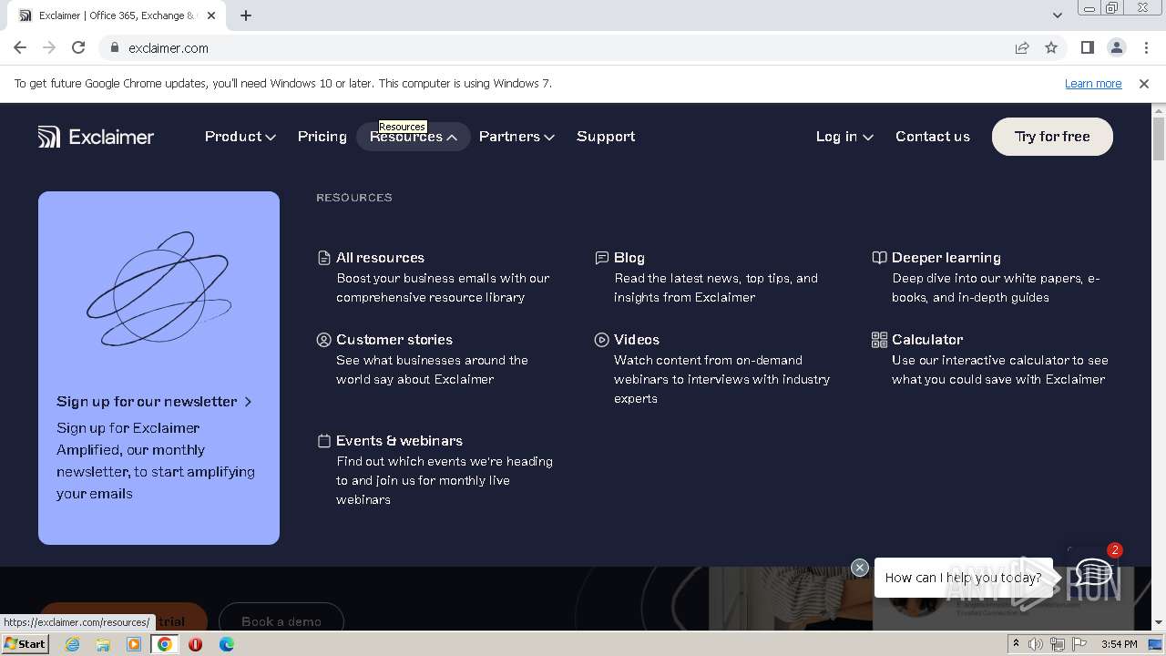
Task: Open the Customer stories link
Action: tap(394, 340)
